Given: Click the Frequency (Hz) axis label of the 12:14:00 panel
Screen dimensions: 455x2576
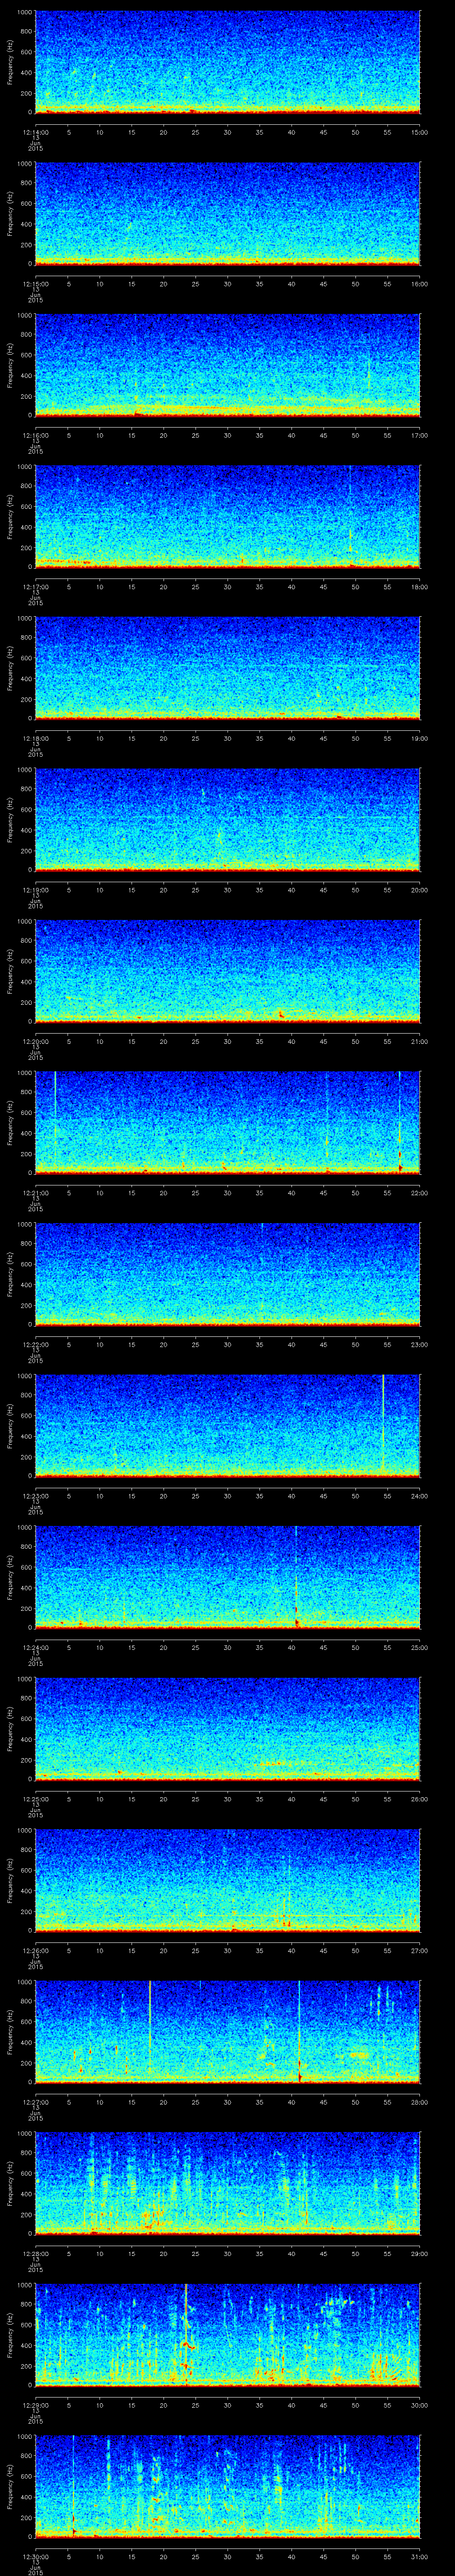Looking at the screenshot, I should [10, 62].
